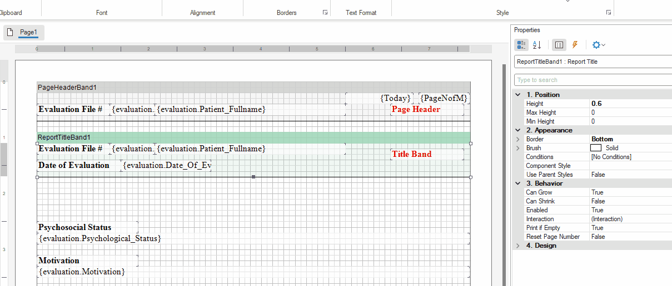This screenshot has height=286, width=672.
Task: Select Evaluation File # in ReportTitleBand1
Action: [x=71, y=149]
